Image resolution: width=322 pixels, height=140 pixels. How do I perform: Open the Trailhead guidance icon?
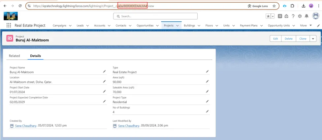[286, 16]
